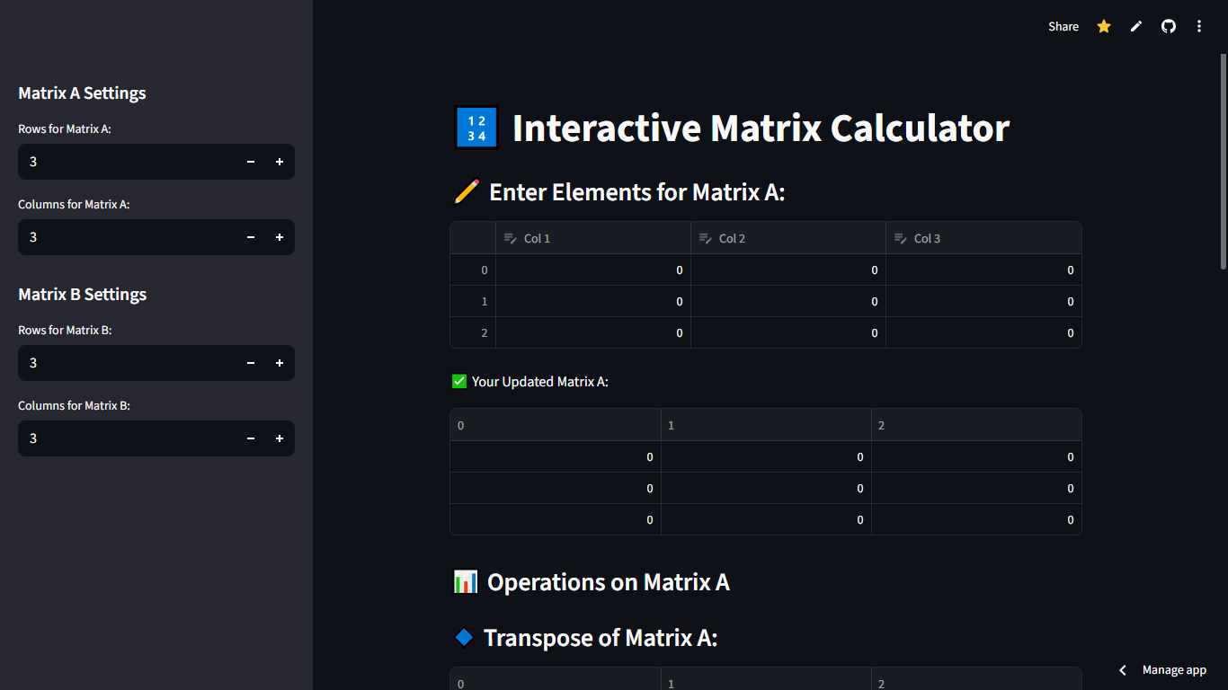Click the Matrix B Settings heading
This screenshot has width=1228, height=690.
coord(82,295)
